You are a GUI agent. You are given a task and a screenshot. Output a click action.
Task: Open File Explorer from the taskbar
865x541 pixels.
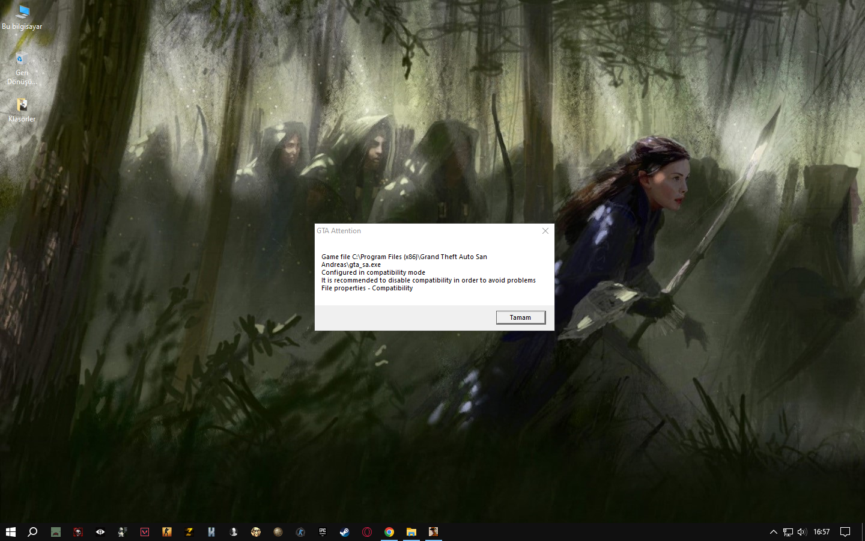(x=411, y=532)
